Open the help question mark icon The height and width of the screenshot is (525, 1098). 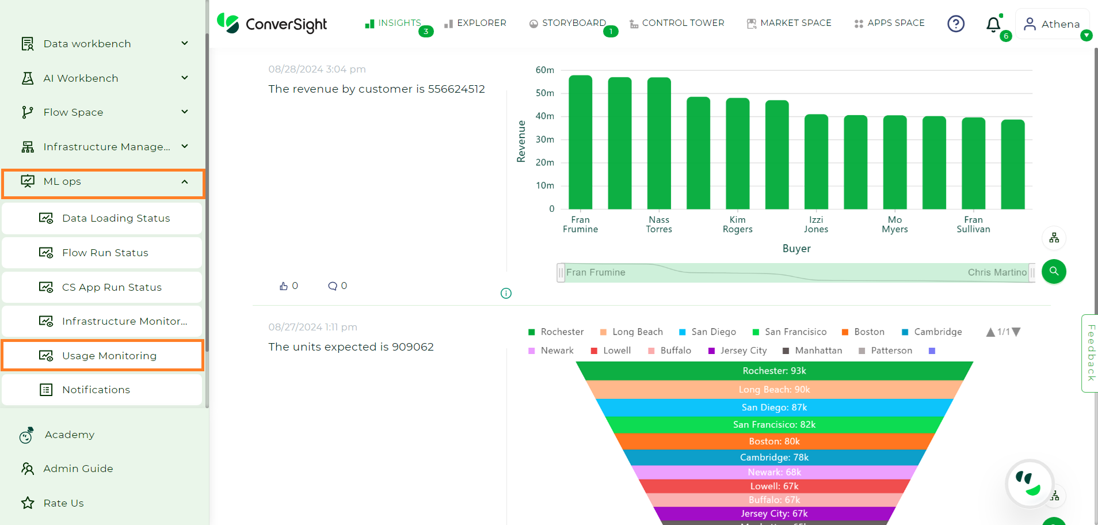tap(956, 24)
